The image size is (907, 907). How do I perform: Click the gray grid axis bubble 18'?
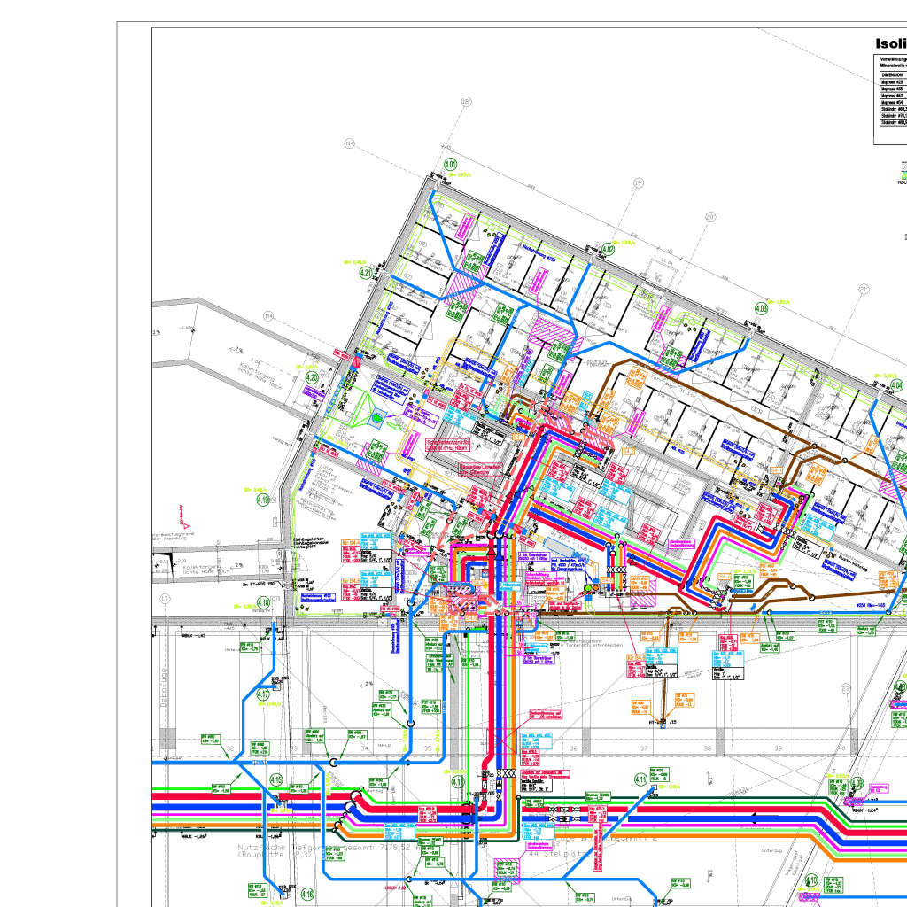pos(466,102)
